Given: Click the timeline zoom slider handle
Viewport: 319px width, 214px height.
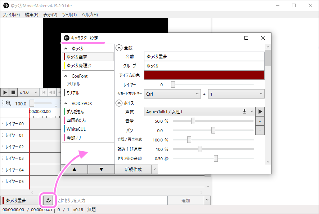Looking at the screenshot, I should [32, 103].
